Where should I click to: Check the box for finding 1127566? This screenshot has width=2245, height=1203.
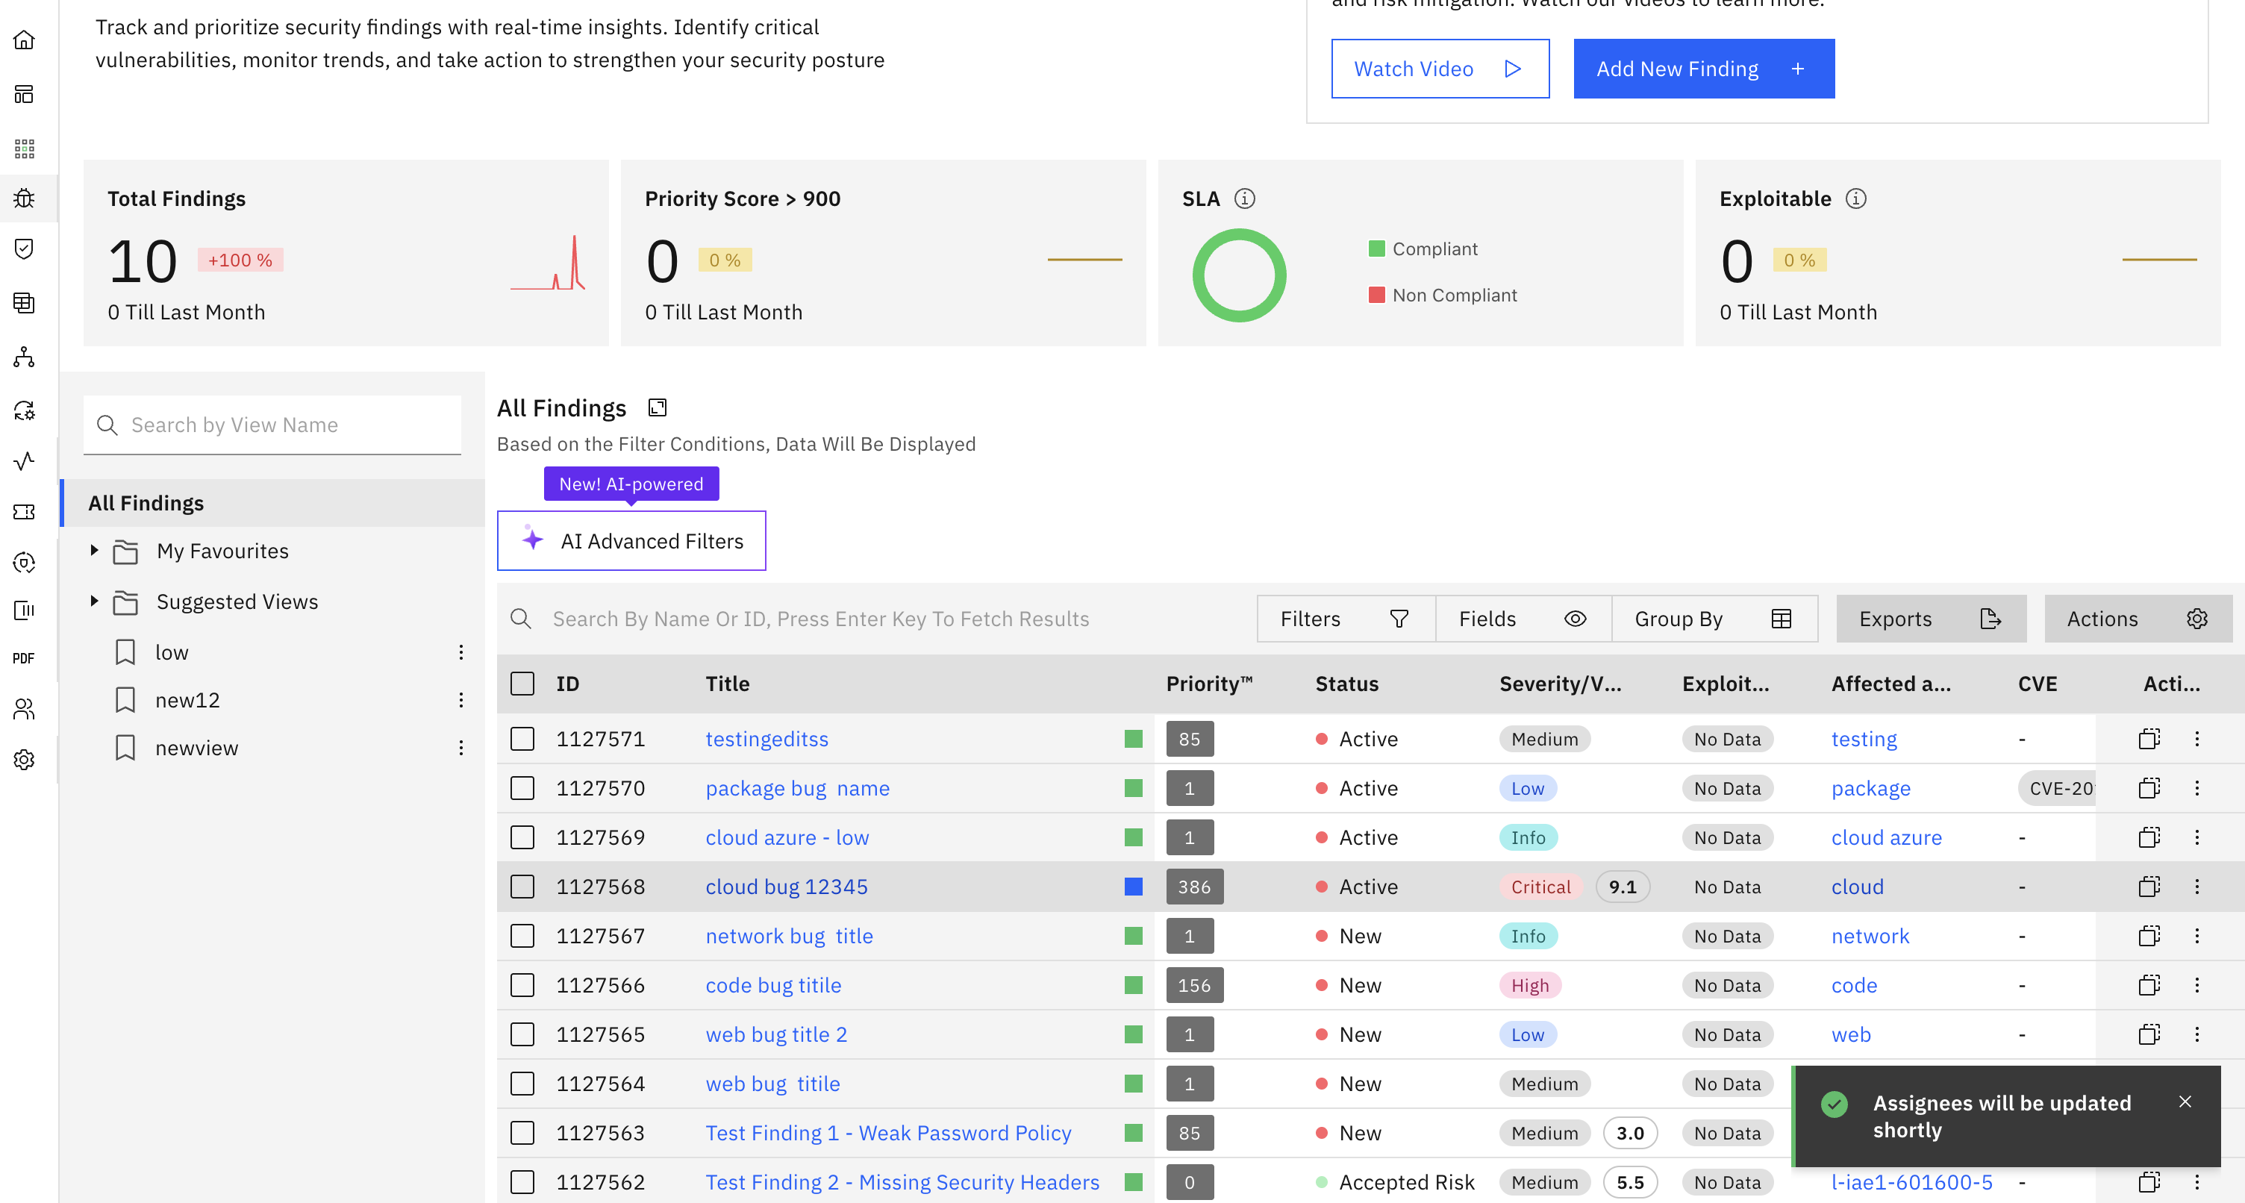click(522, 985)
